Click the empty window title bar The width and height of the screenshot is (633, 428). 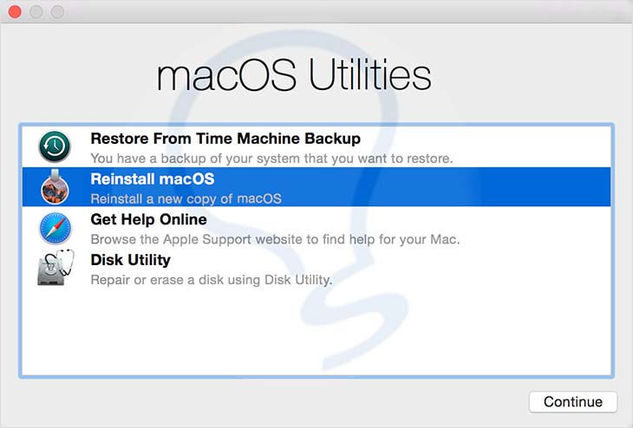pos(347,12)
